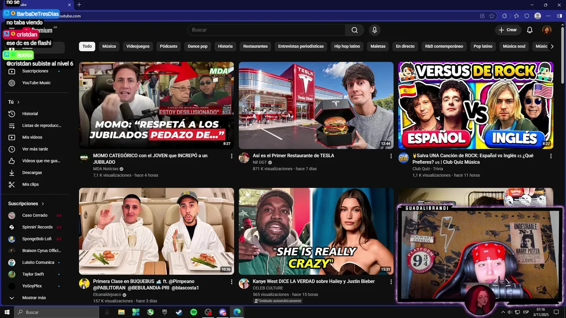The image size is (566, 318).
Task: Click the Nil OGT channel avatar
Action: 244,158
